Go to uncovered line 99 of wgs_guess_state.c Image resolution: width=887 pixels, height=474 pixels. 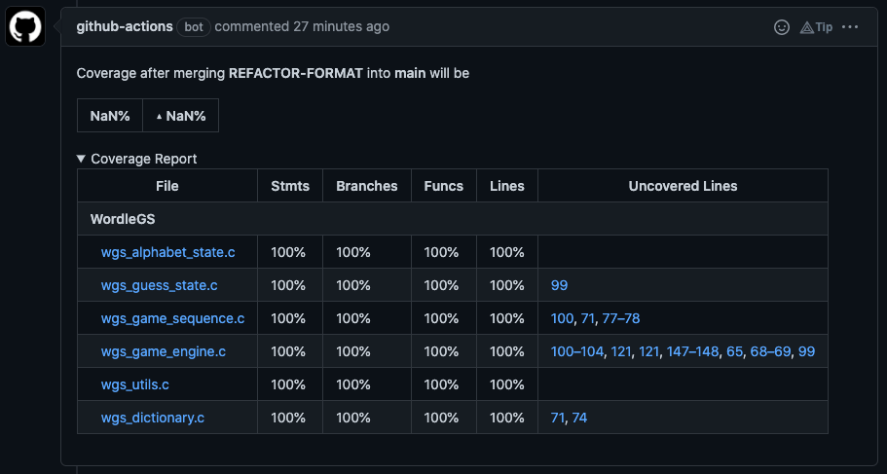coord(559,285)
